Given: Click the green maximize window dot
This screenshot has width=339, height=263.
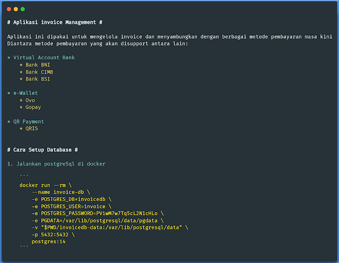Looking at the screenshot, I should click(x=23, y=9).
